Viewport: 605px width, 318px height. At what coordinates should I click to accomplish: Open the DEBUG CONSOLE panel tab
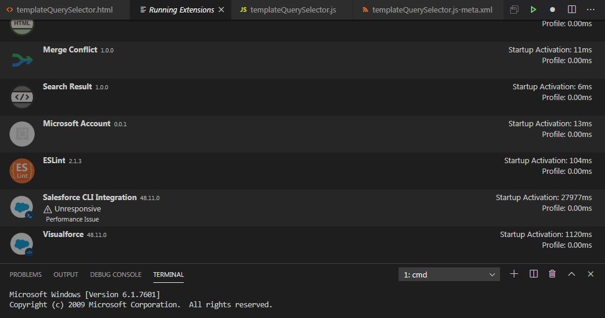(x=115, y=275)
